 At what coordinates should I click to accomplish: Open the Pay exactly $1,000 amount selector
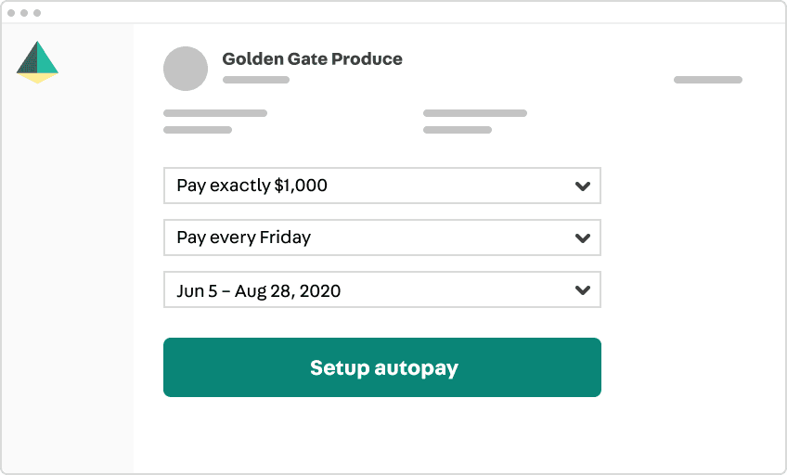pos(382,186)
